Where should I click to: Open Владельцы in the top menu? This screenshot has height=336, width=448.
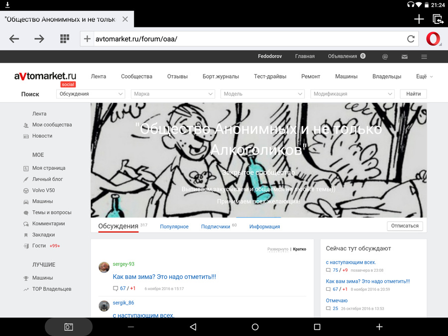(x=387, y=77)
